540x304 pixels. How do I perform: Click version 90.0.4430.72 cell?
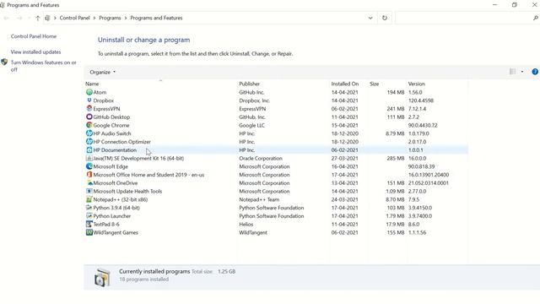tap(423, 126)
